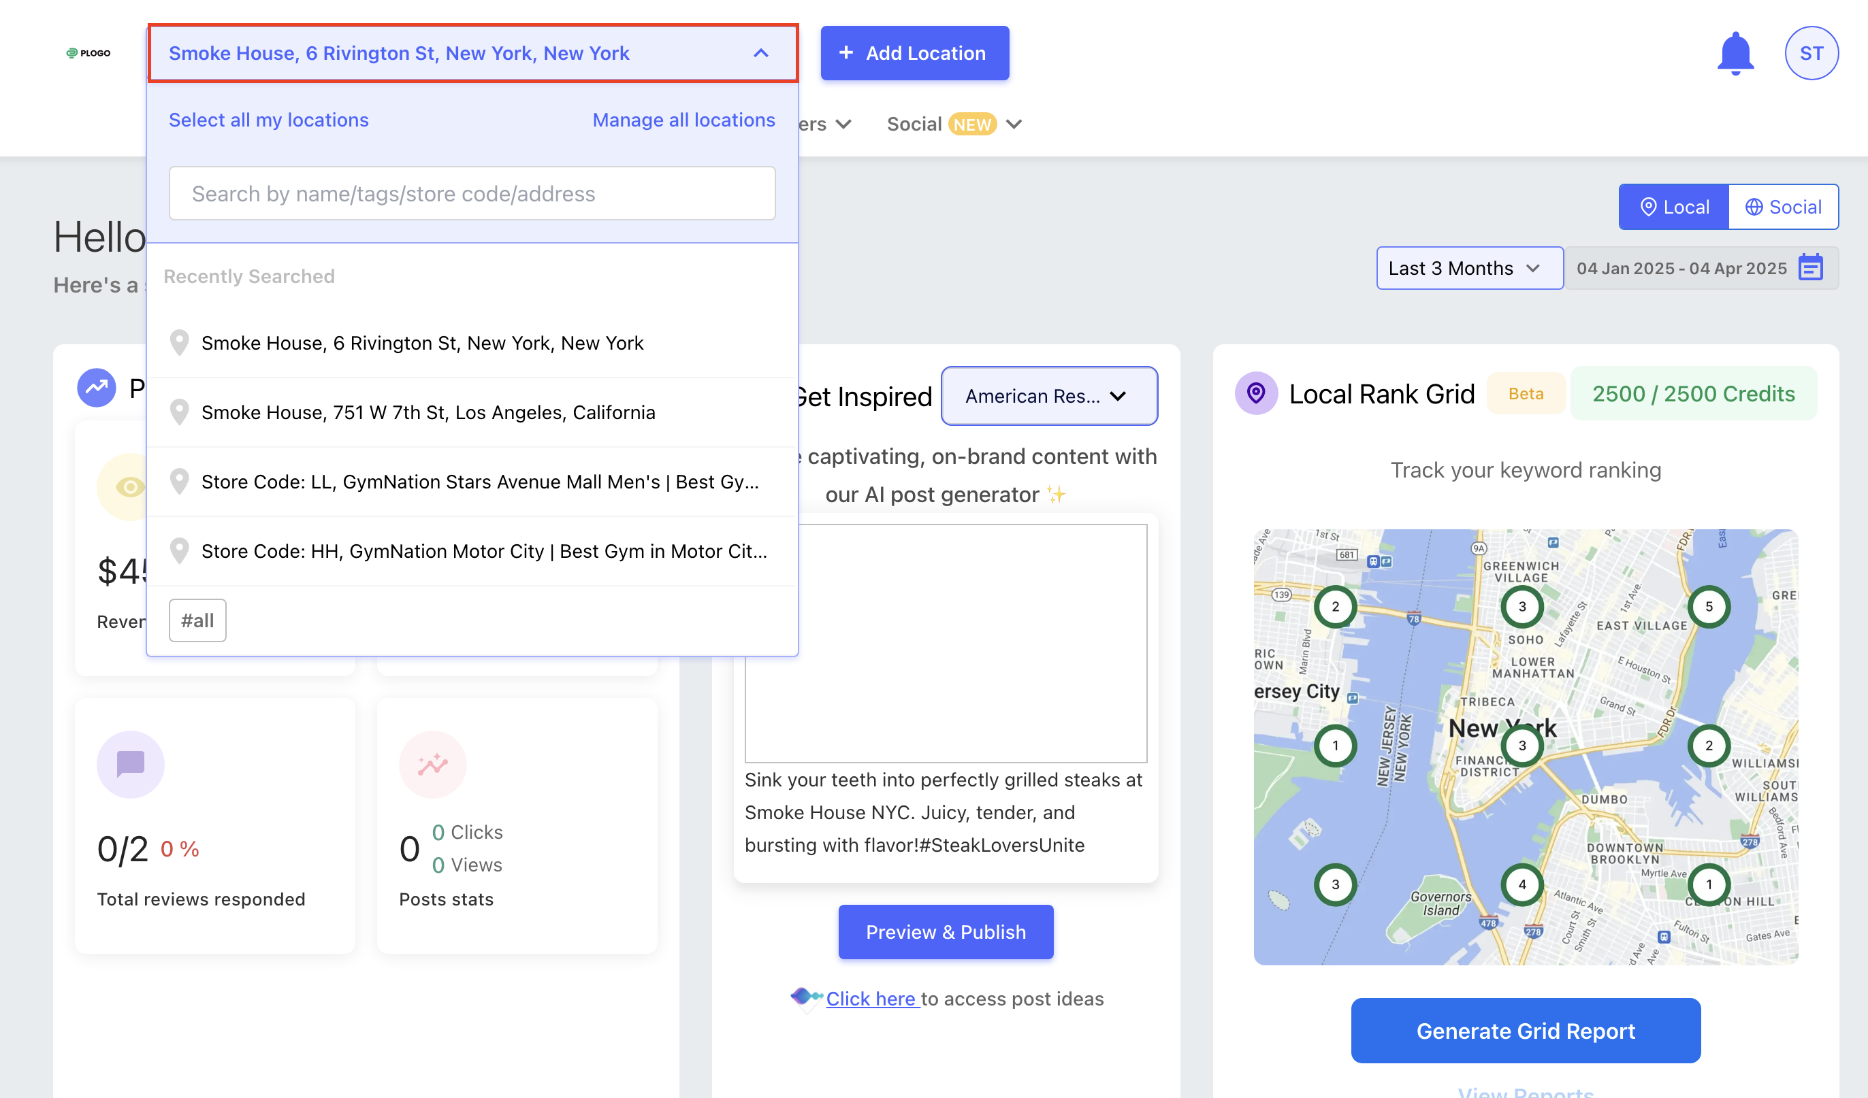The height and width of the screenshot is (1098, 1868).
Task: Select Store Code: HH GymNation Motor City
Action: pos(472,551)
